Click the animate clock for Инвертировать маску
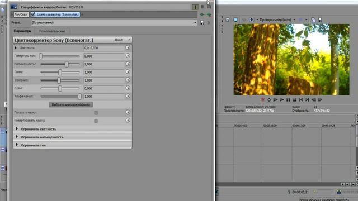 click(128, 121)
